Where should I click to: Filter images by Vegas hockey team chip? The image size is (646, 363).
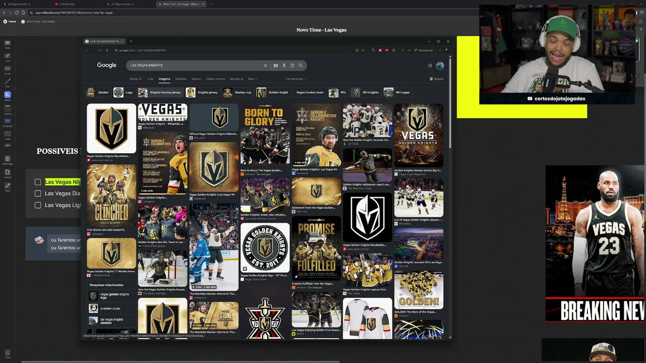[x=309, y=92]
